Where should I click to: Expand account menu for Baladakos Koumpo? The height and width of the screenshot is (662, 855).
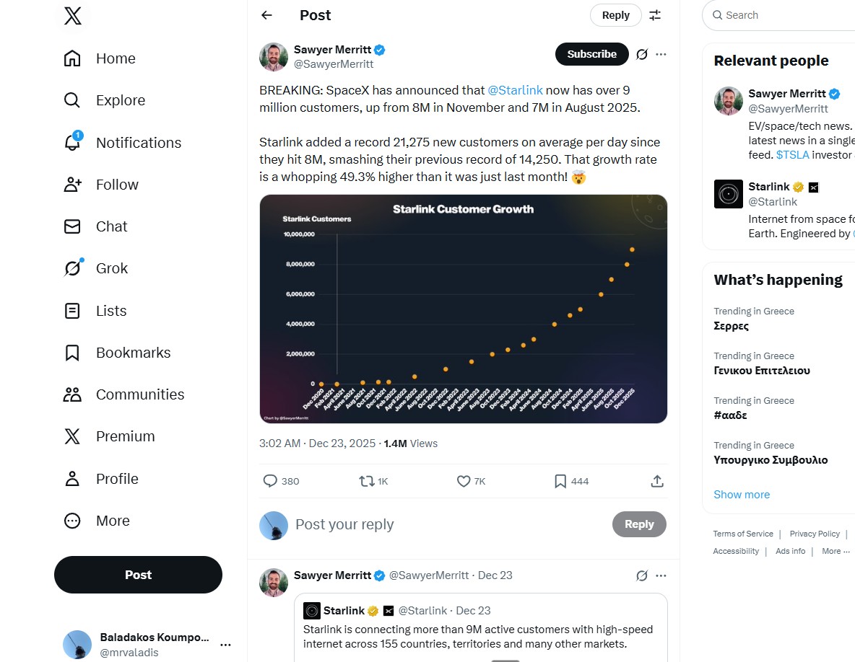(225, 645)
